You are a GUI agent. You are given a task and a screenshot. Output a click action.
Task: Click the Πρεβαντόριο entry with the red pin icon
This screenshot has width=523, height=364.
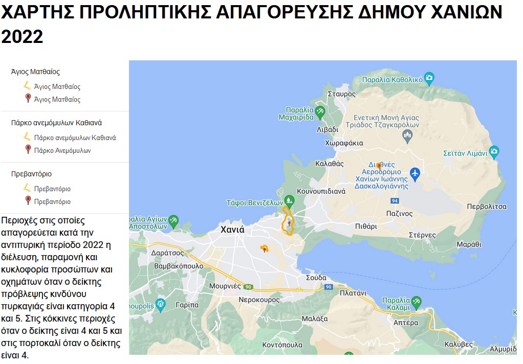pos(52,202)
